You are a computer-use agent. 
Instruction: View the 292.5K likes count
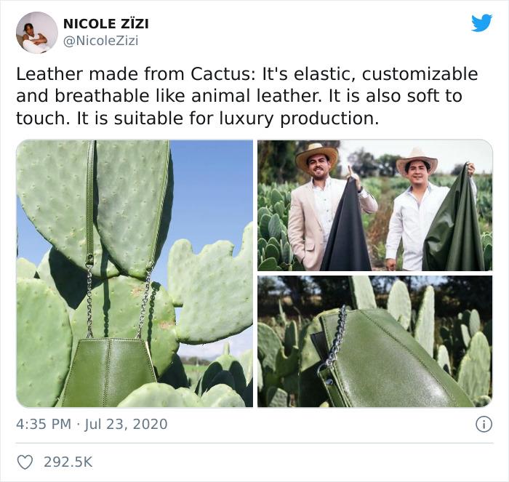click(68, 462)
